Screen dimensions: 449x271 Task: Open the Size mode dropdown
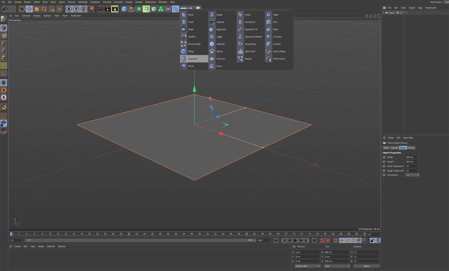point(337,266)
